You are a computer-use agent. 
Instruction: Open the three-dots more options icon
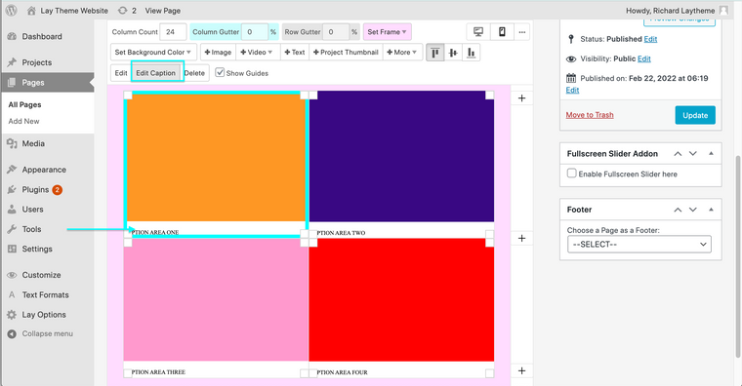pos(521,32)
